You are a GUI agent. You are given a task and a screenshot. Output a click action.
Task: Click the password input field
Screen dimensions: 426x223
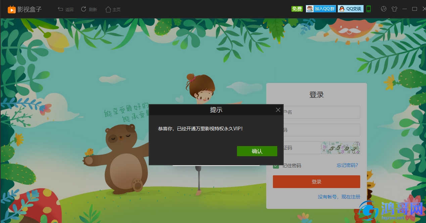click(x=317, y=130)
